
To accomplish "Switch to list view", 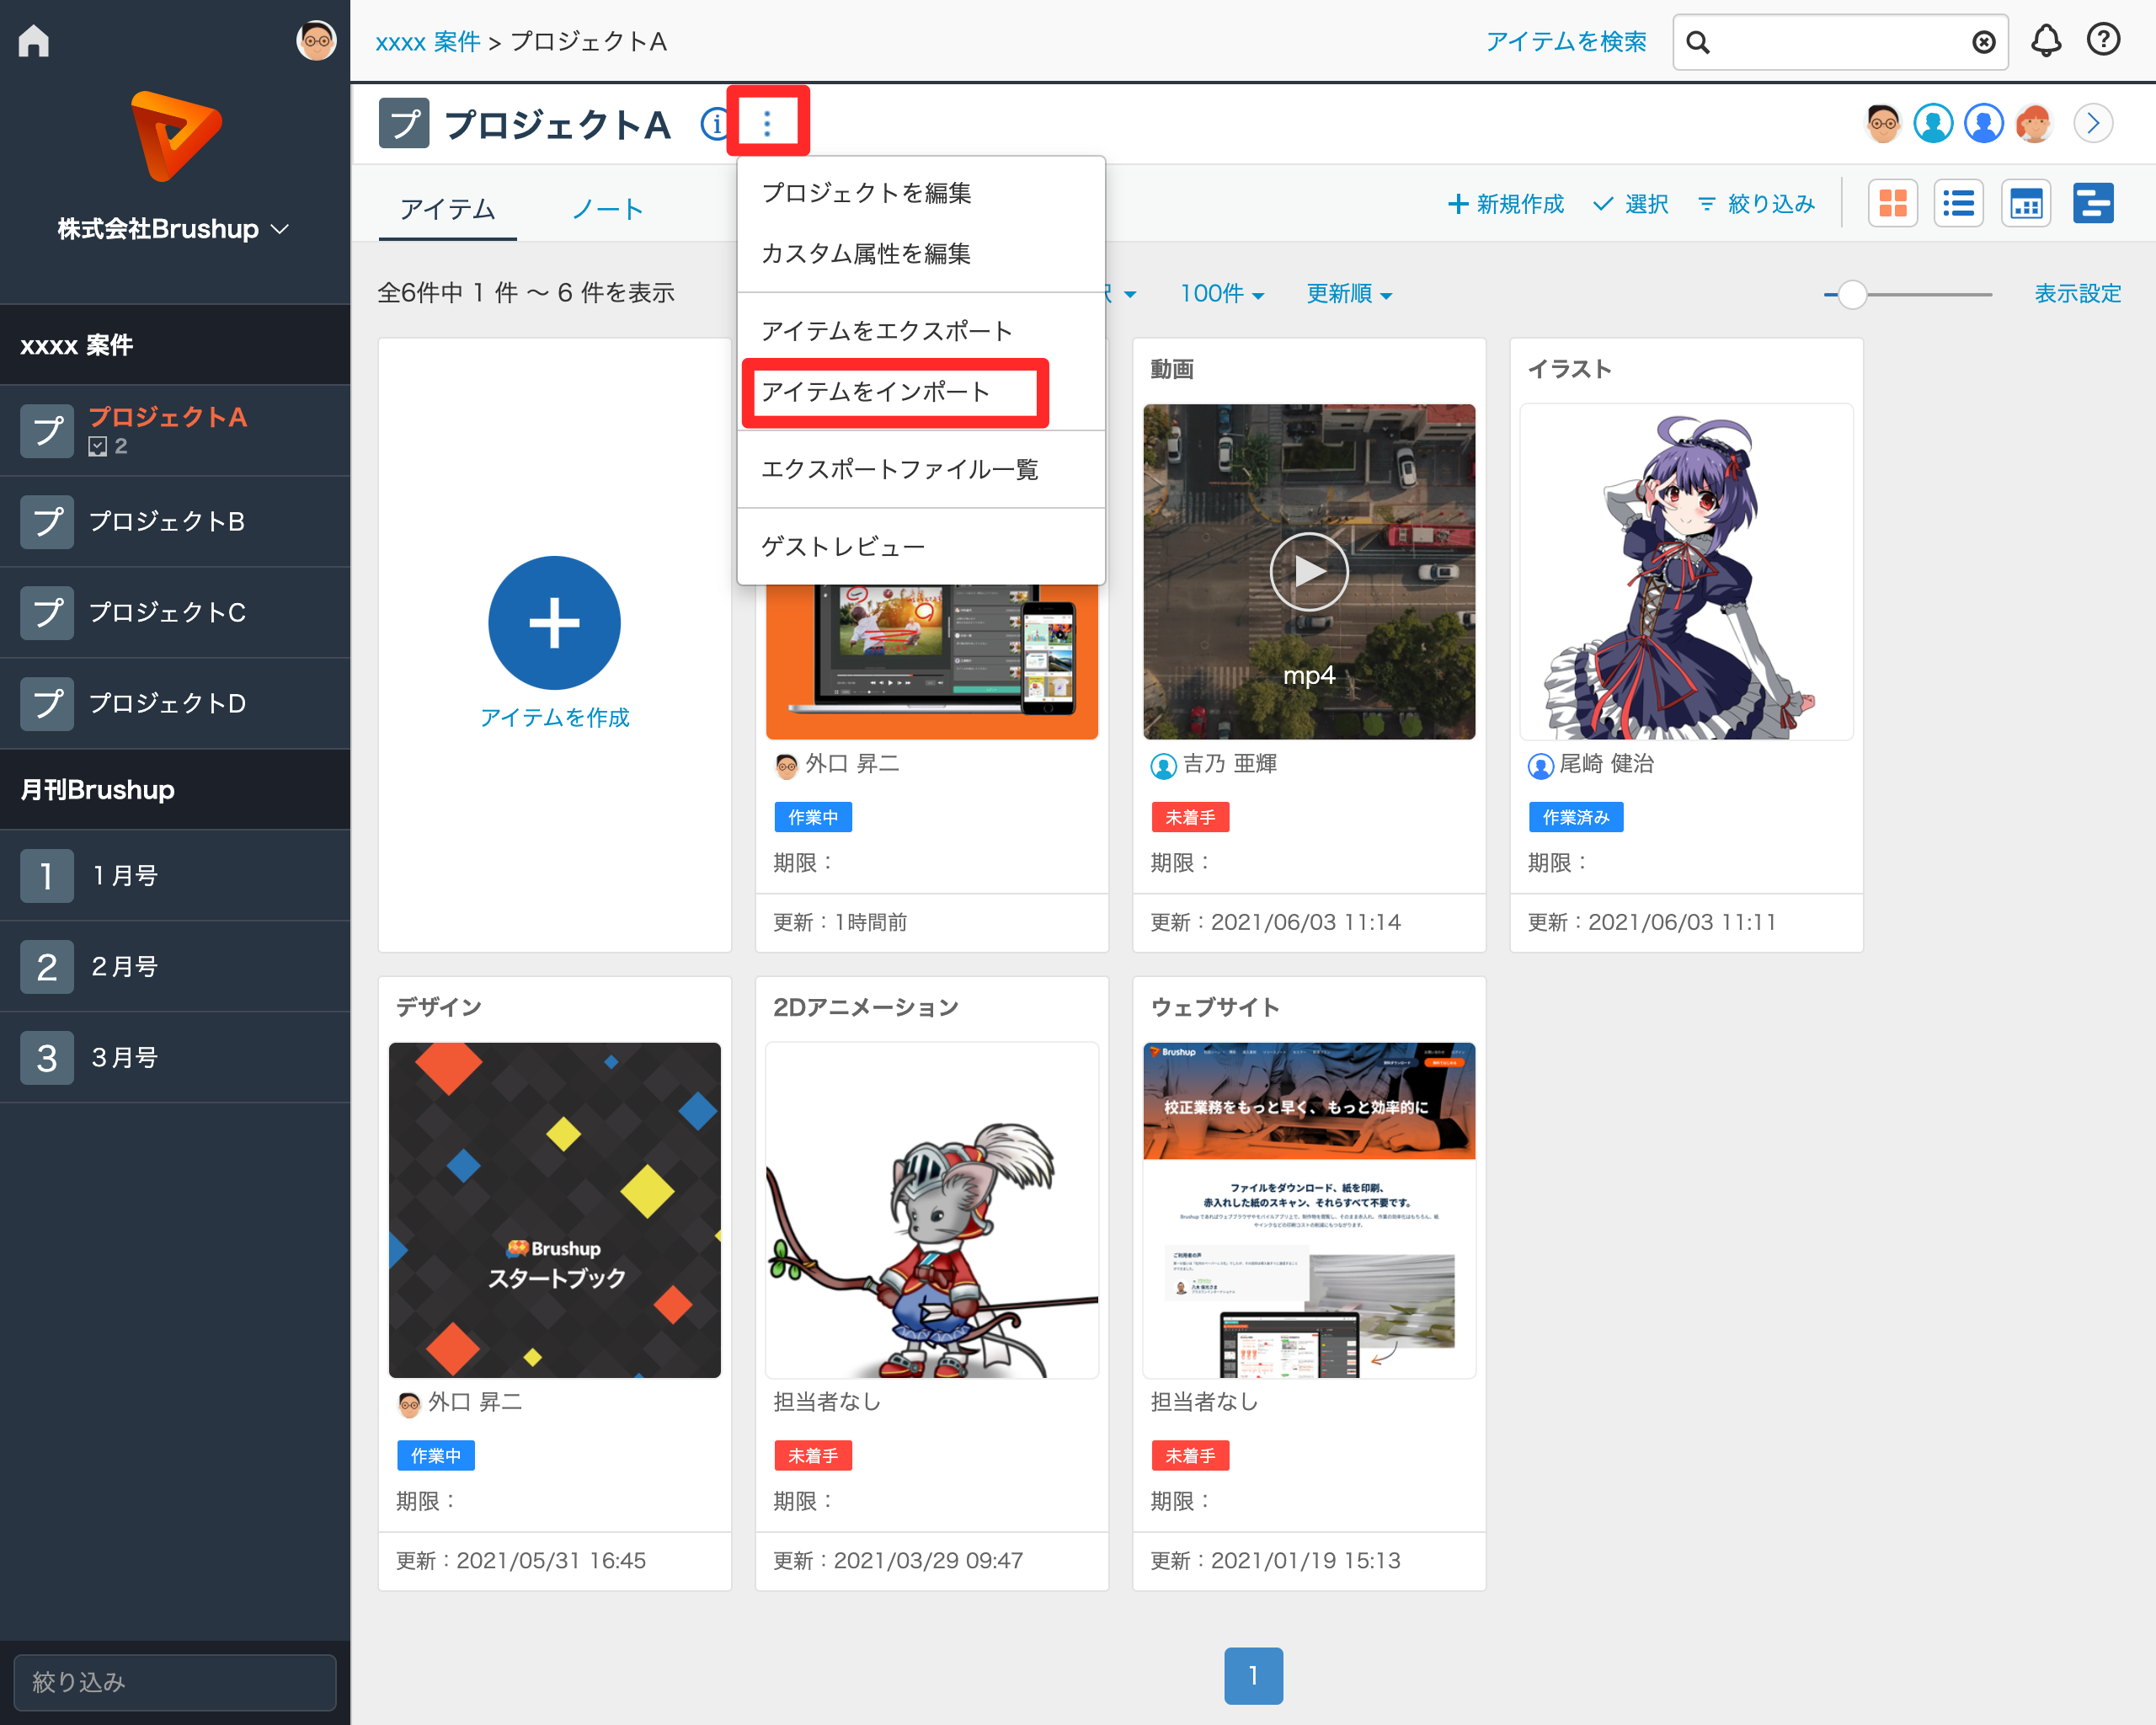I will click(x=1958, y=204).
